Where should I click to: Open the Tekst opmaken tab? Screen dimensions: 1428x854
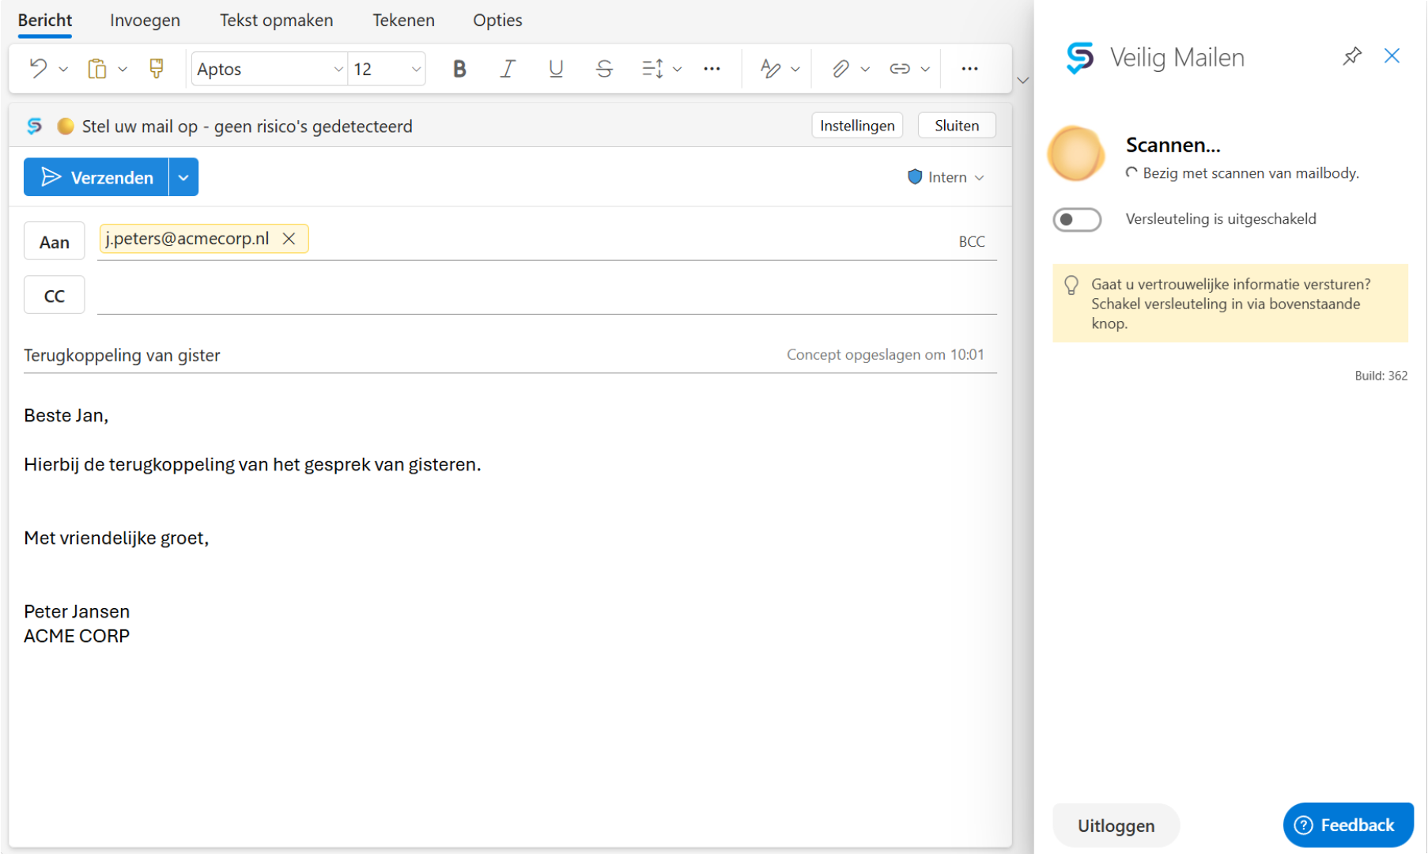pyautogui.click(x=276, y=20)
